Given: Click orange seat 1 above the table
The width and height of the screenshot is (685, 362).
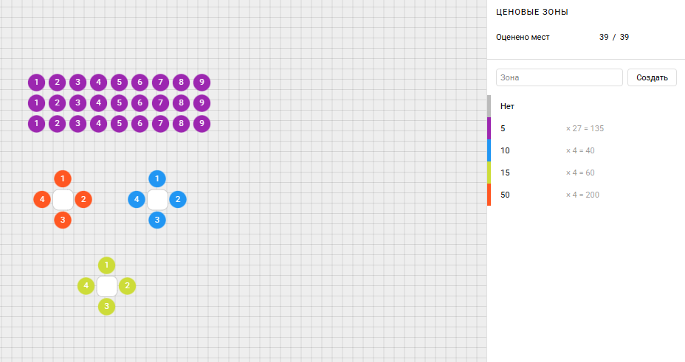Looking at the screenshot, I should click(x=63, y=179).
